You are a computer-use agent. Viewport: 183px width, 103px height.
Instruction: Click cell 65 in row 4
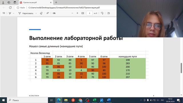coord(58,70)
